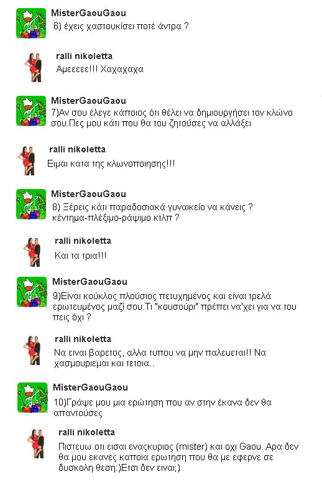
Task: Click MisterGaouGaou avatar next to question 7
Action: 31,111
